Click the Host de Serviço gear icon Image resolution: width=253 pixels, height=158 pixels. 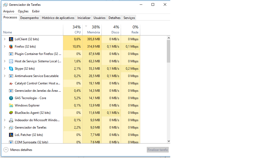11,61
